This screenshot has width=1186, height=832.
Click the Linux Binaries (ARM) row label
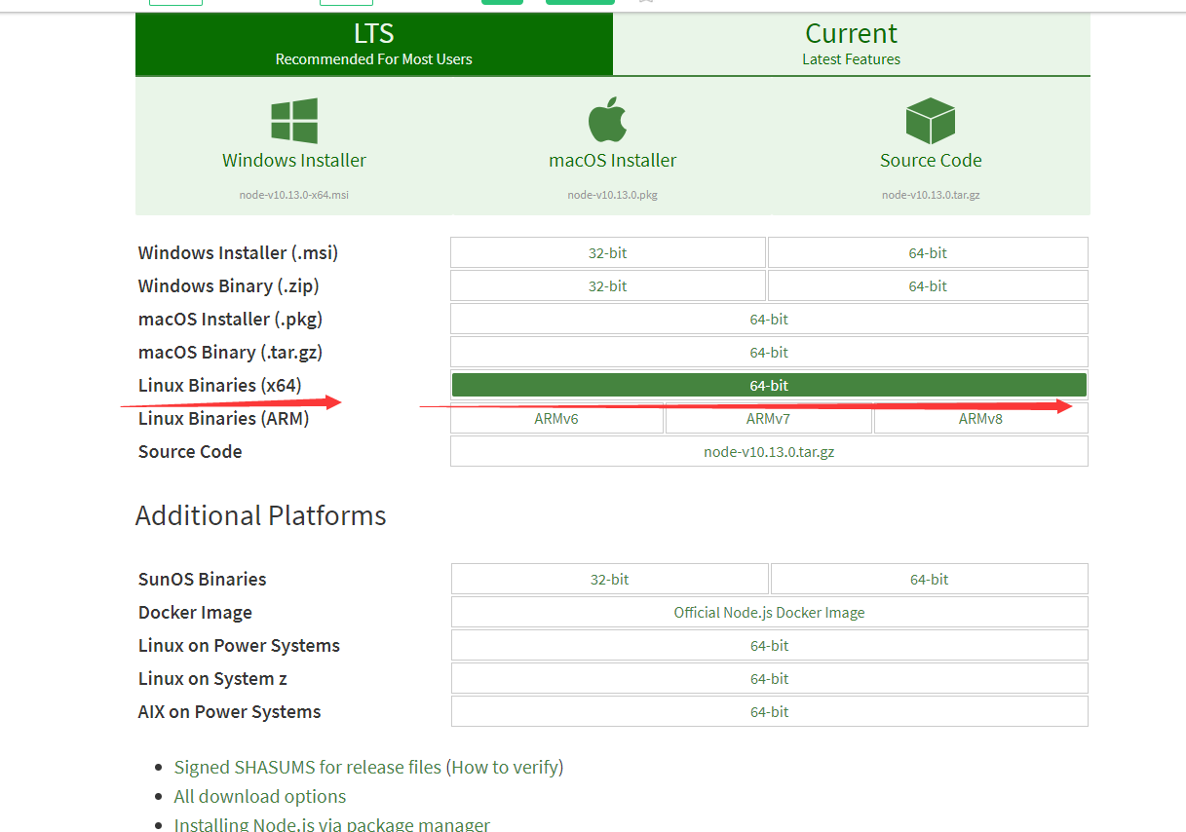click(x=223, y=418)
